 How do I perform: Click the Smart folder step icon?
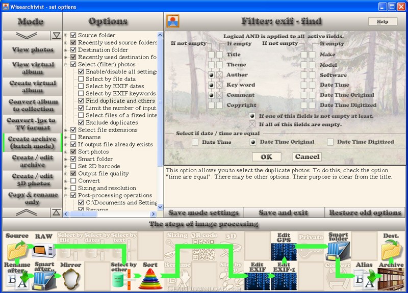coord(338,251)
